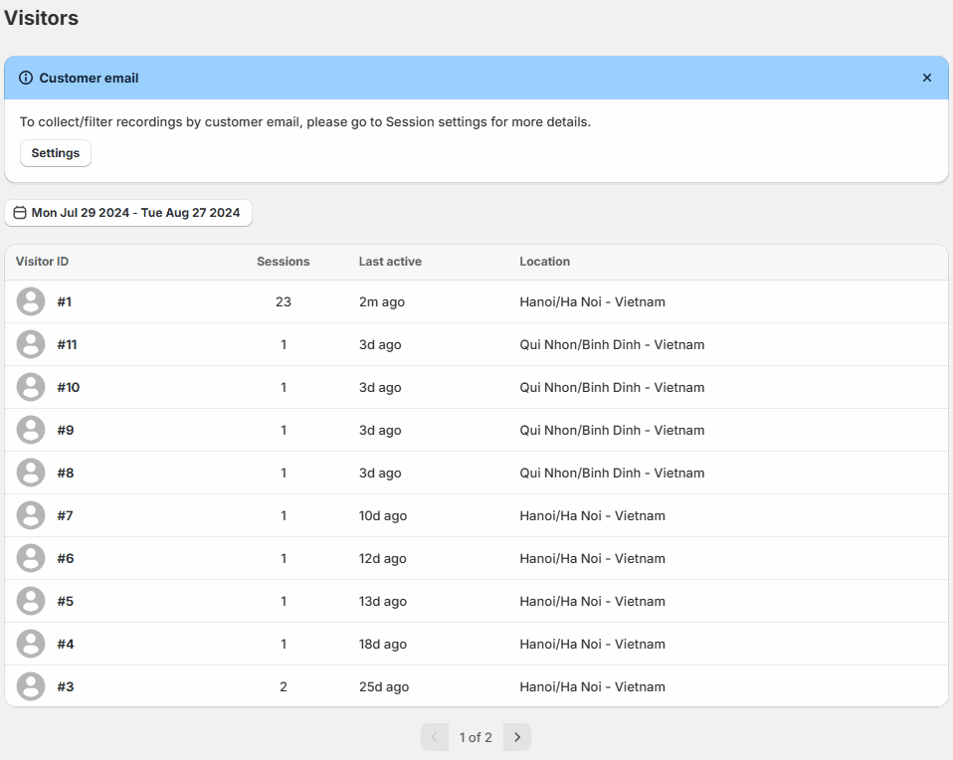Image resolution: width=953 pixels, height=760 pixels.
Task: Click the avatar icon for visitor #3
Action: (31, 686)
